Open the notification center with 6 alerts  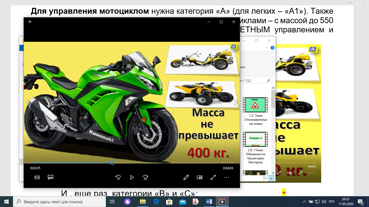point(361,202)
